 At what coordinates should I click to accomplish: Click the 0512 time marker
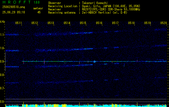pyautogui.click(x=35, y=23)
